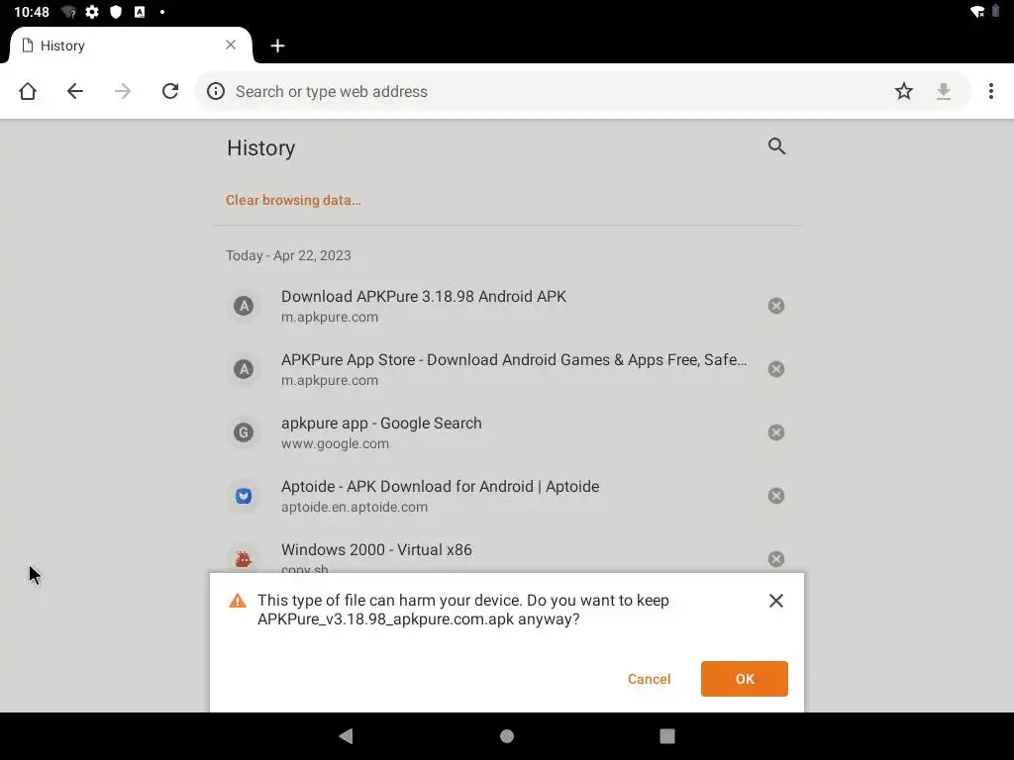Open the downloads icon in address bar

pos(944,91)
